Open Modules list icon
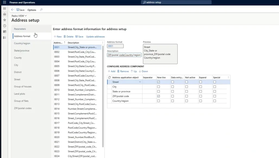The image size is (279, 158). (5, 38)
